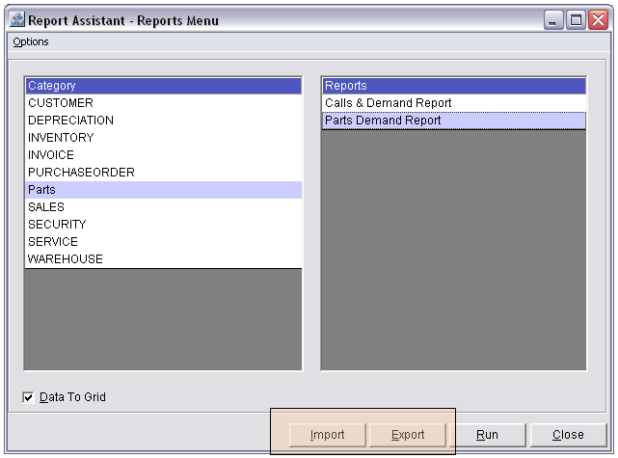
Task: Run the selected report
Action: pos(488,435)
